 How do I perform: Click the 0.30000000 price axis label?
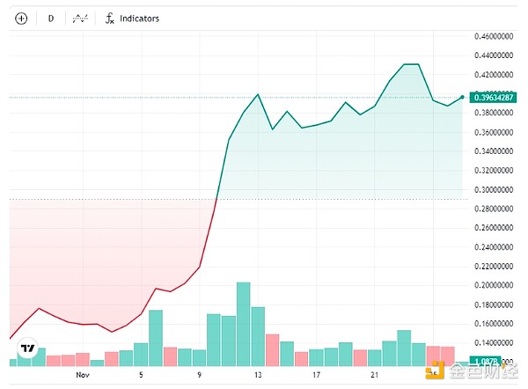pyautogui.click(x=494, y=190)
